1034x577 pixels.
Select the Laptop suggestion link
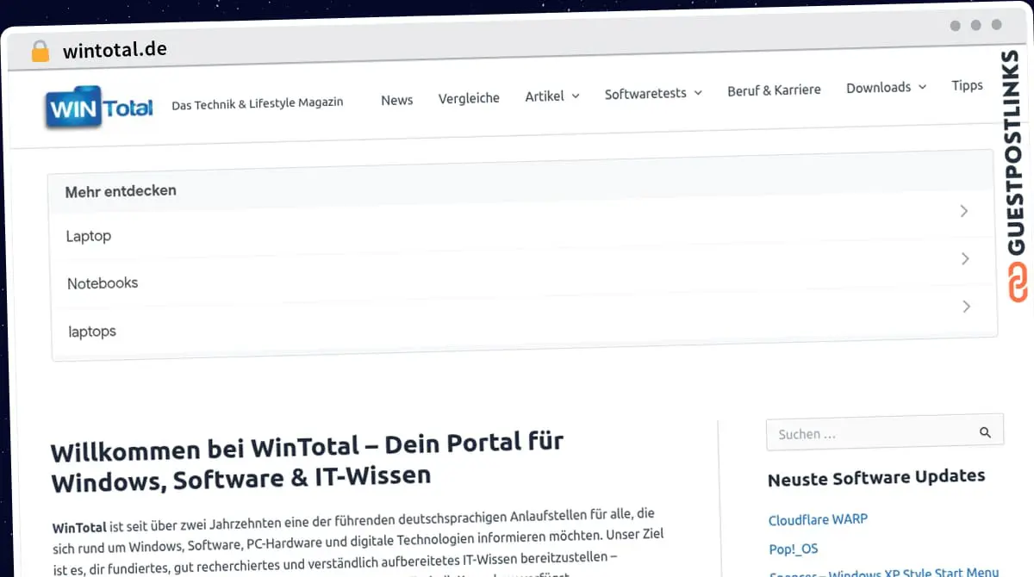89,236
